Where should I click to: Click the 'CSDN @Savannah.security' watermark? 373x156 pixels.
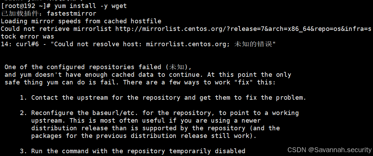tap(330, 150)
